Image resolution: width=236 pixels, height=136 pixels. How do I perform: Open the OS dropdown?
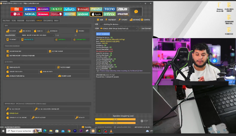pyautogui.click(x=83, y=35)
